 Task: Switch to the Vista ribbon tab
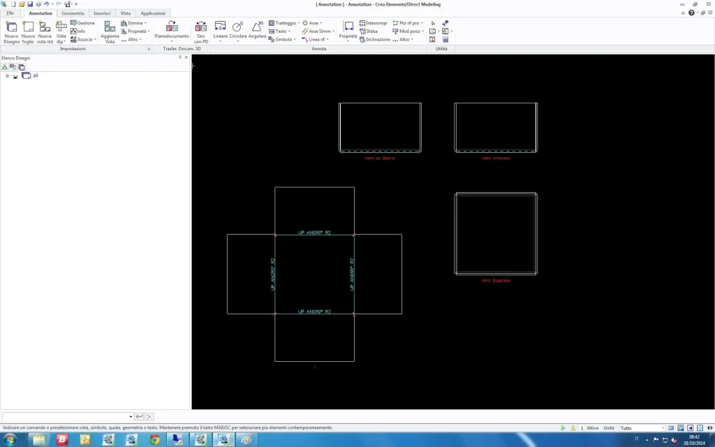(x=126, y=13)
